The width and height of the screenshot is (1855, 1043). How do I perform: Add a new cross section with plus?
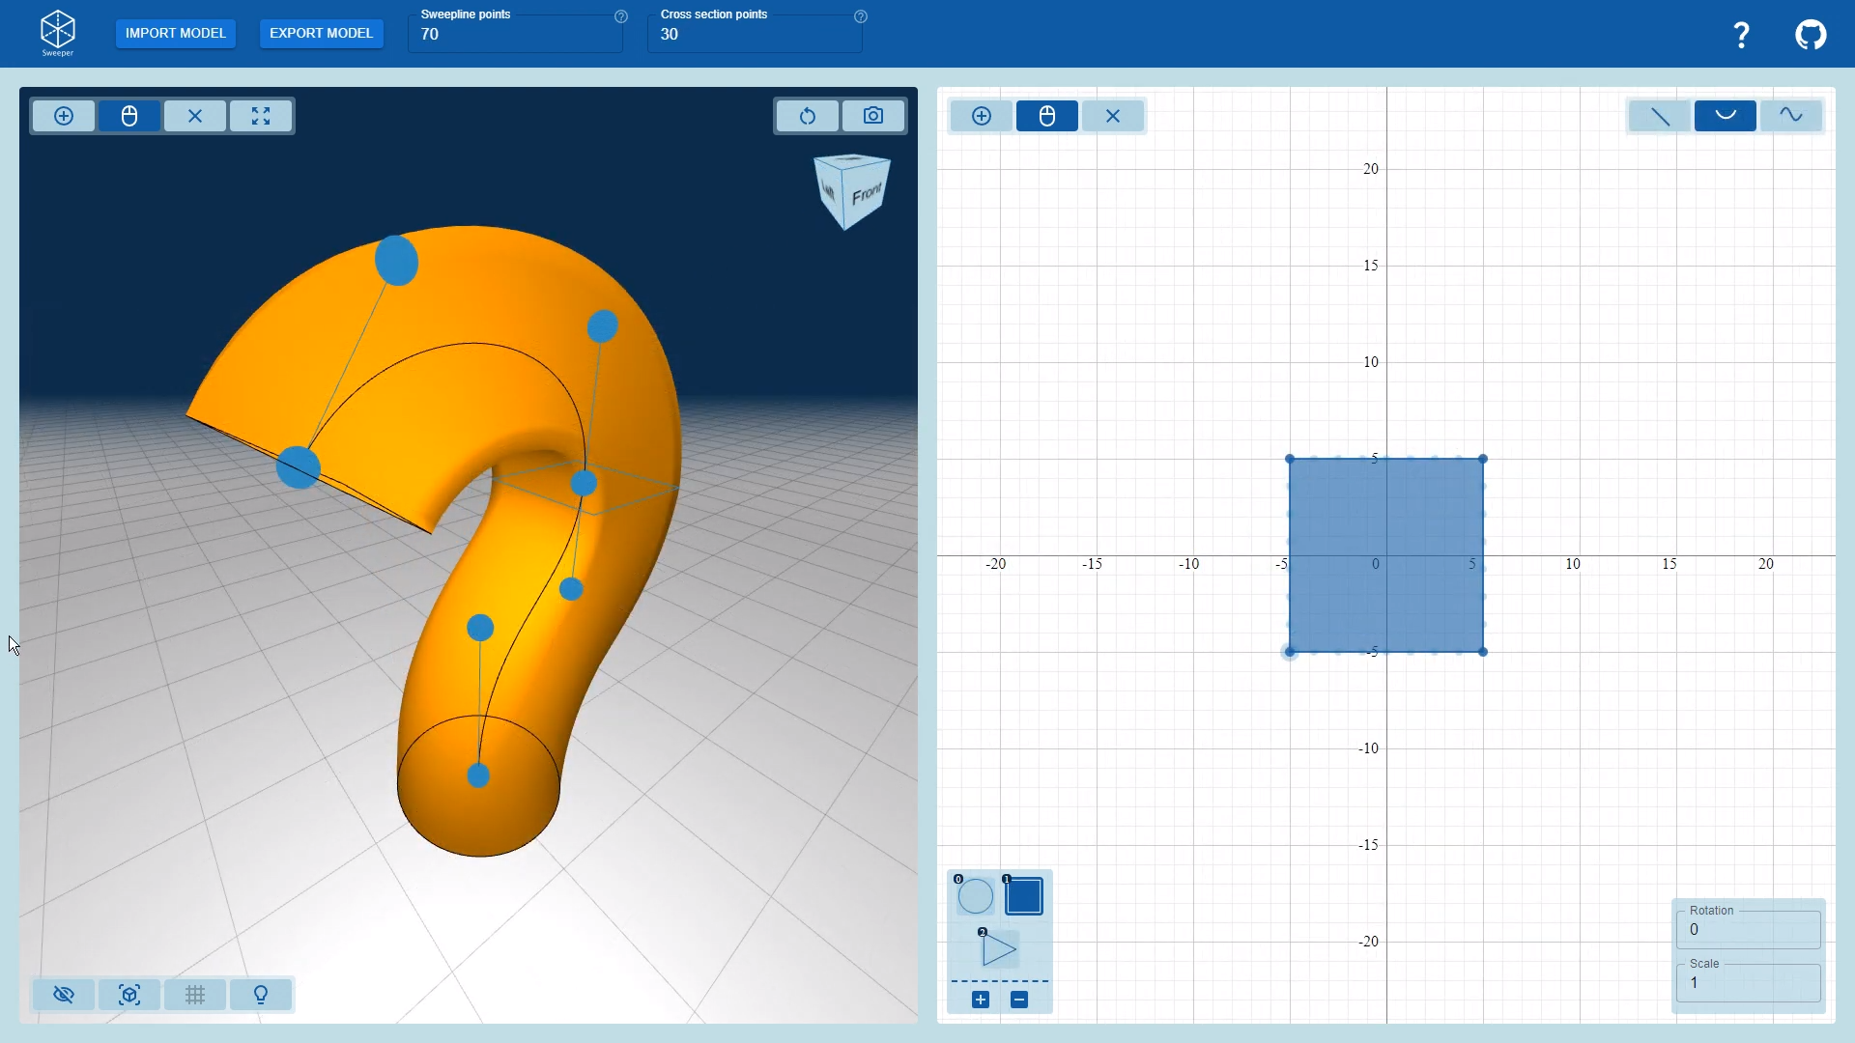(x=981, y=1000)
